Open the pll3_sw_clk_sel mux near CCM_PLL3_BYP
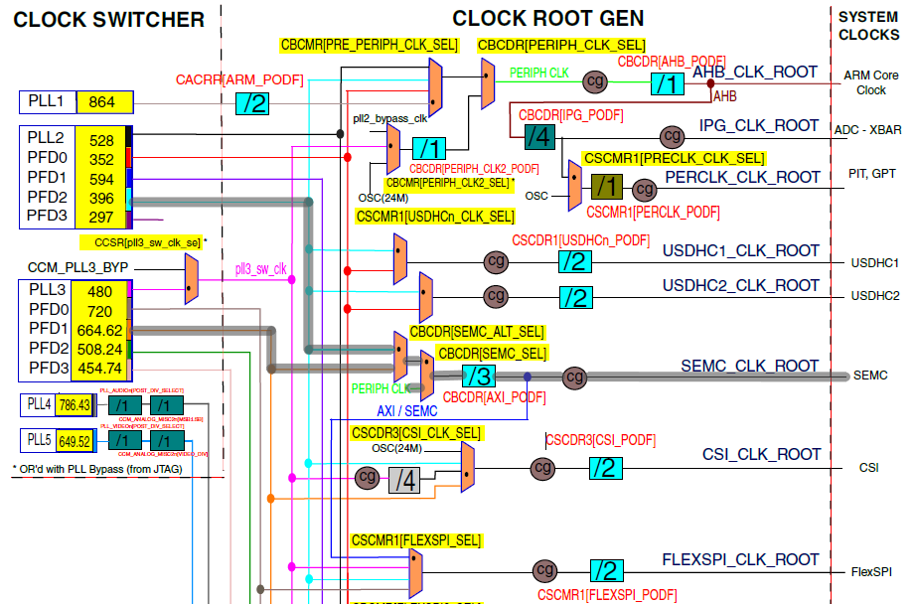Image resolution: width=915 pixels, height=604 pixels. tap(192, 279)
